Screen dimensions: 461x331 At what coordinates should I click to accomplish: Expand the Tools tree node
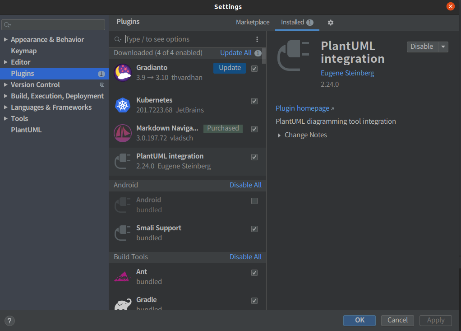(x=5, y=119)
